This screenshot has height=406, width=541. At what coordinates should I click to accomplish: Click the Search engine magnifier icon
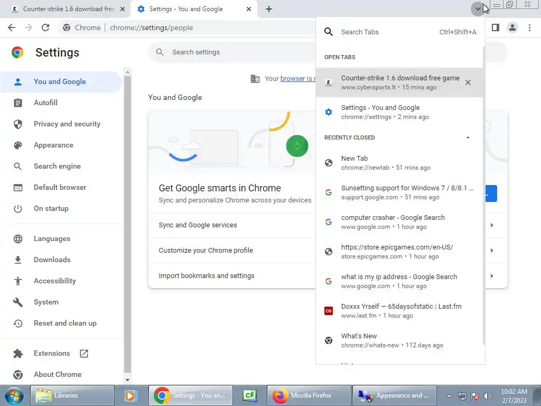(17, 167)
